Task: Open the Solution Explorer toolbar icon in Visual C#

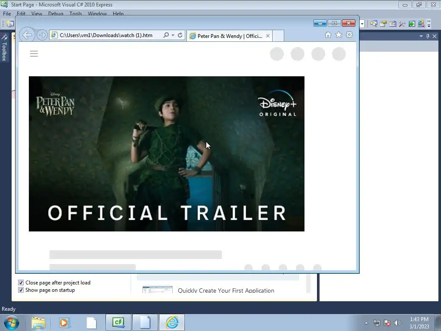Action: 373,24
